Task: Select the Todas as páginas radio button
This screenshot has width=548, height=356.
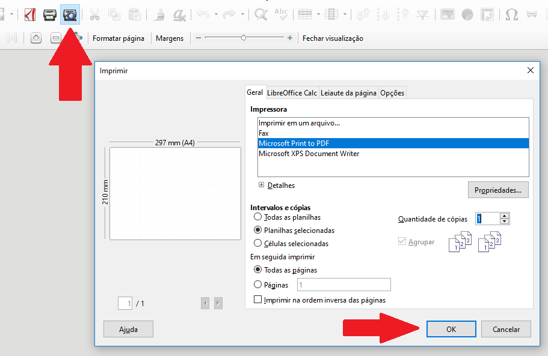Action: tap(257, 270)
